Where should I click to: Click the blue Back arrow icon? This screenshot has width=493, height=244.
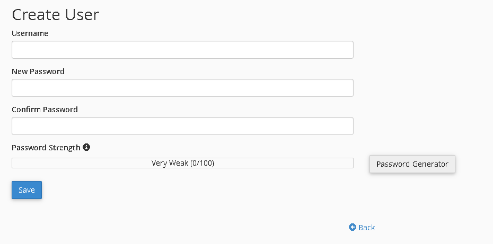[x=353, y=227]
